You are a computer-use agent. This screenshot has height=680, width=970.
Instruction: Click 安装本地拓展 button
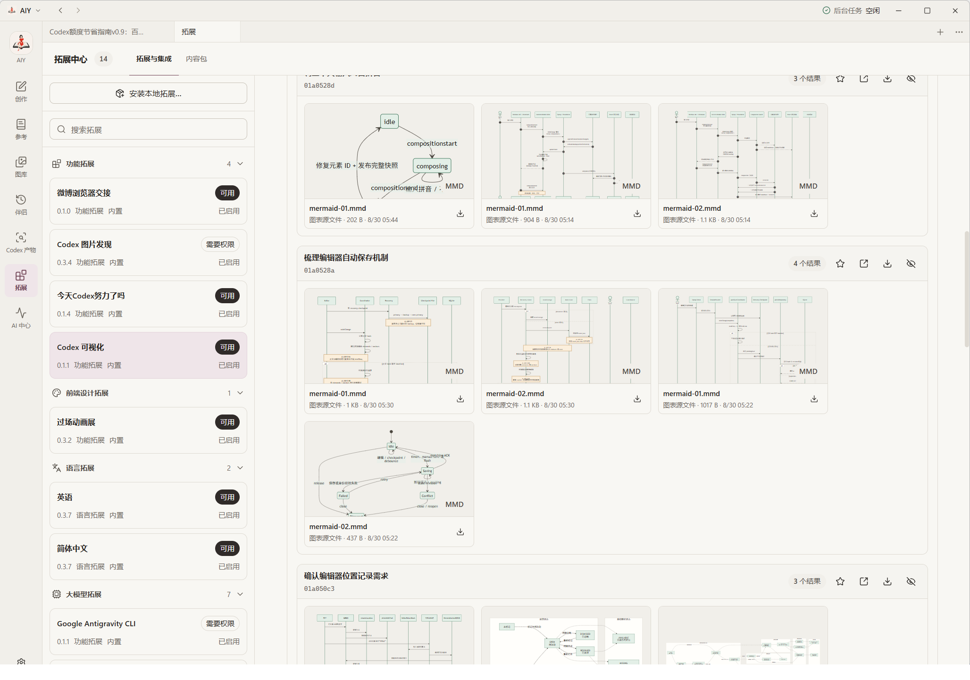pos(148,93)
